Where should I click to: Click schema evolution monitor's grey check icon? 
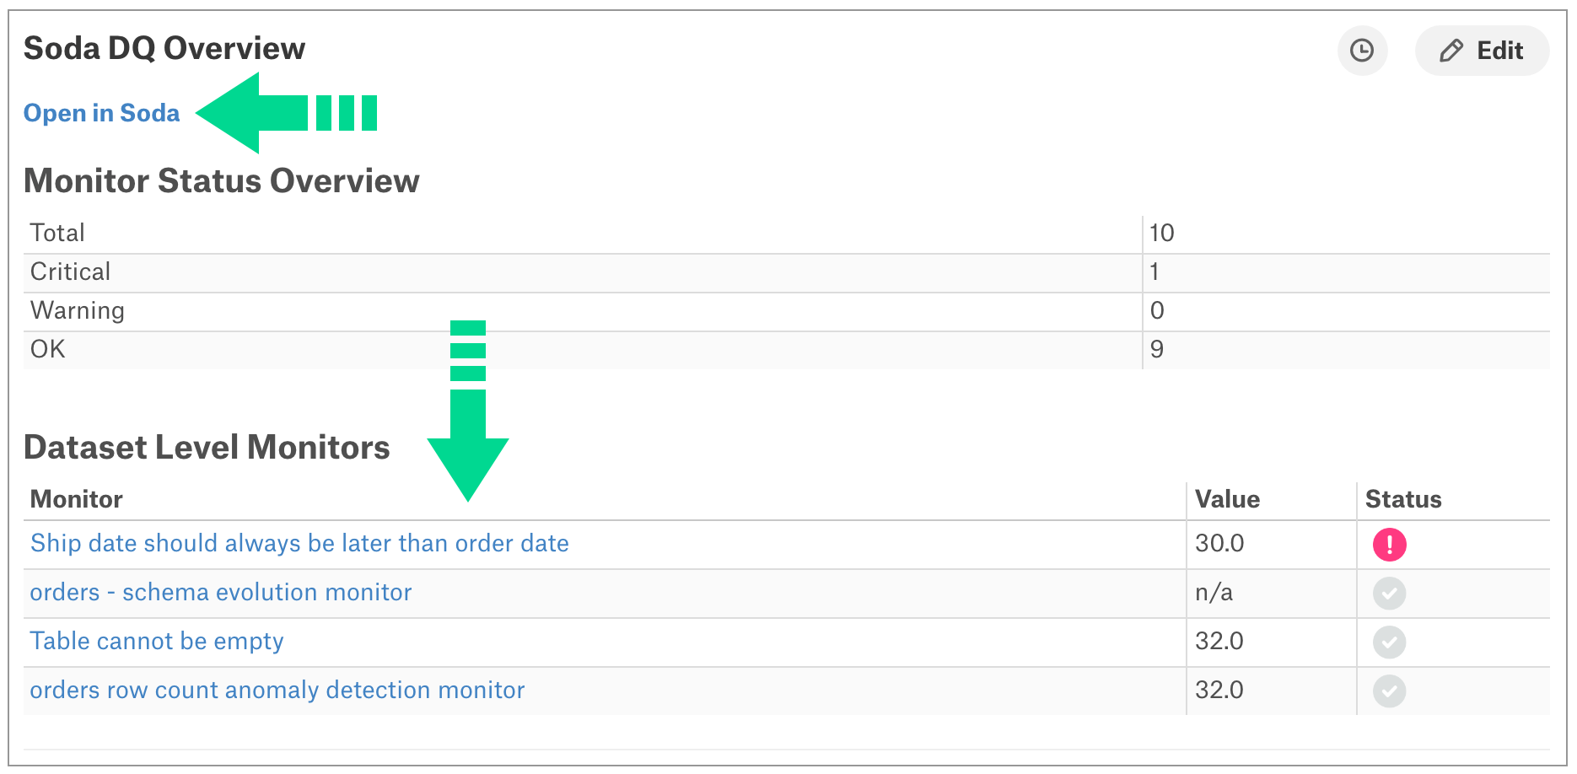pos(1389,594)
